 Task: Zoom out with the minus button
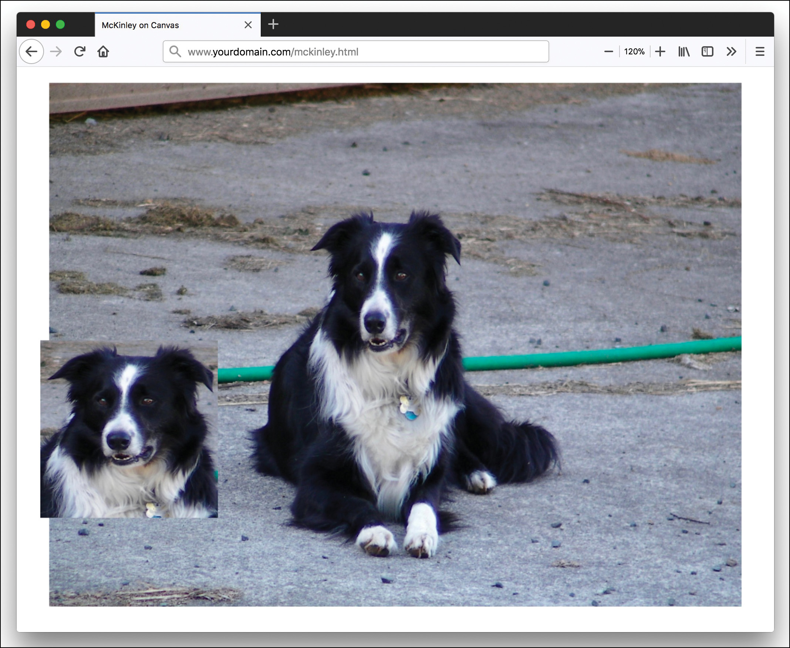[x=608, y=51]
